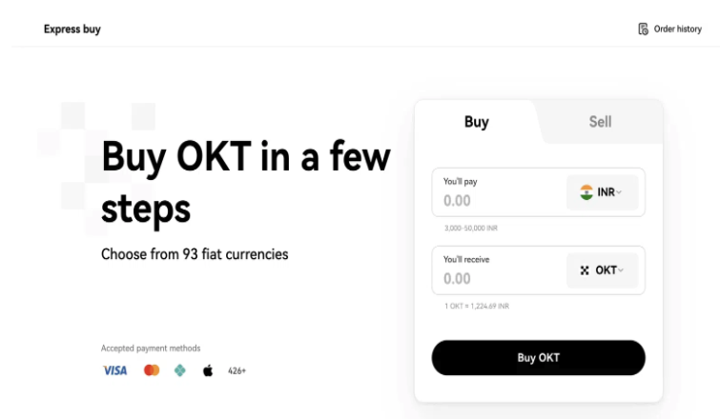Open the Order history link
Image resolution: width=720 pixels, height=419 pixels.
click(677, 29)
